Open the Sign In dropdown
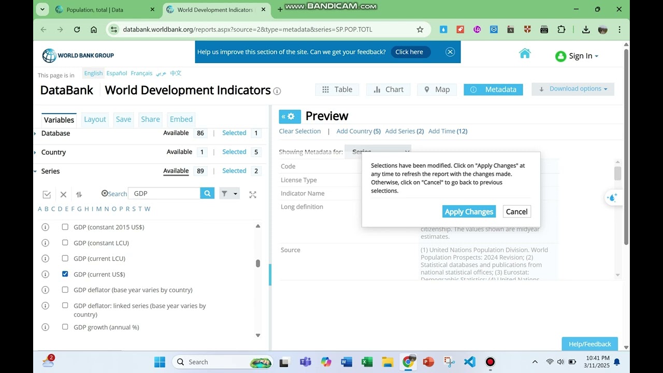The height and width of the screenshot is (373, 663). [576, 56]
